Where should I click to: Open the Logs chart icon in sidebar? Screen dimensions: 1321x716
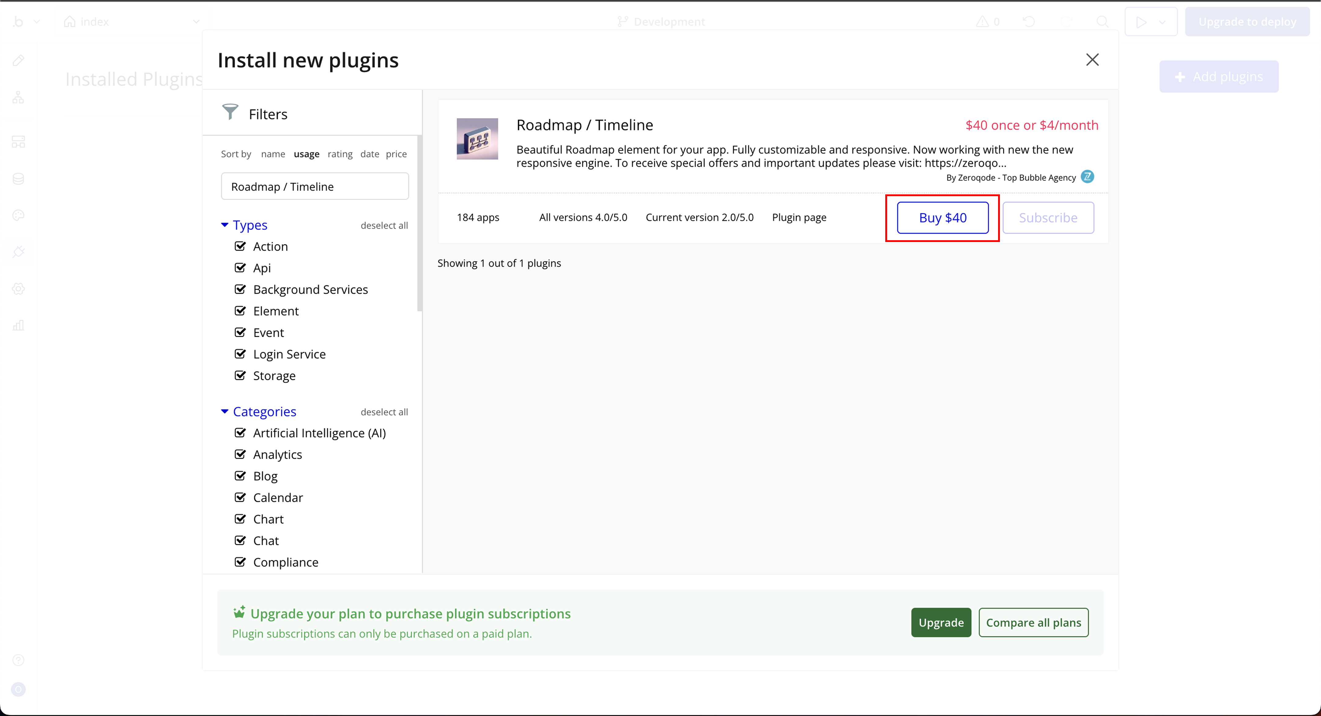coord(18,325)
